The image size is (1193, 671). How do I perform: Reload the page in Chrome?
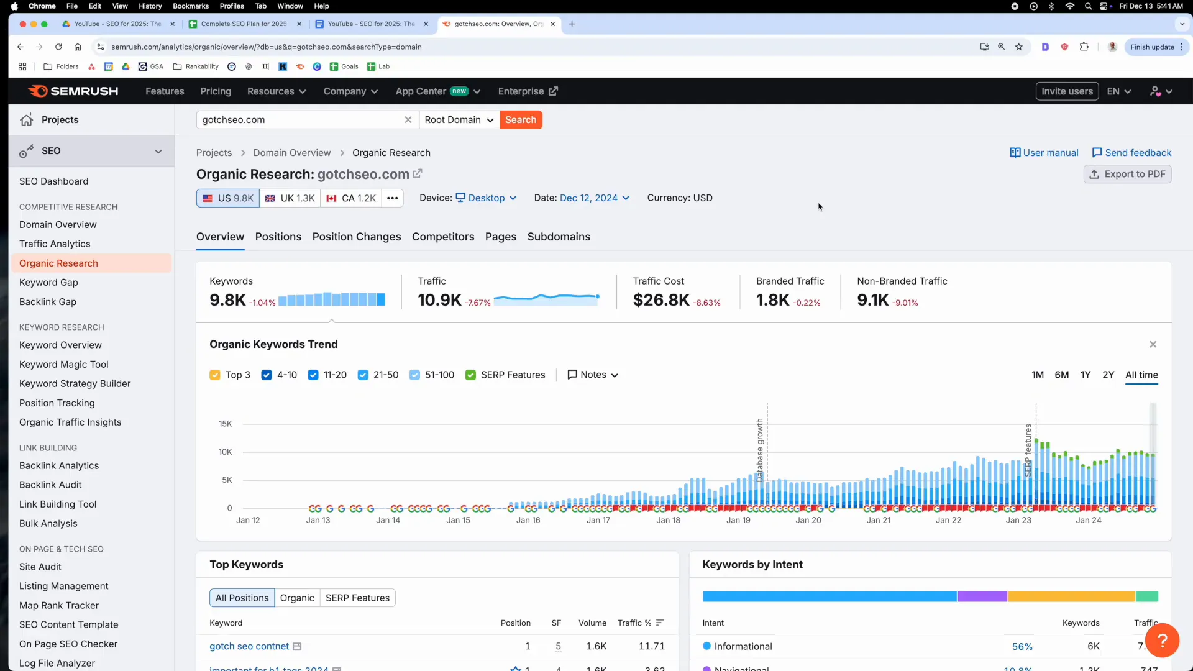click(58, 47)
